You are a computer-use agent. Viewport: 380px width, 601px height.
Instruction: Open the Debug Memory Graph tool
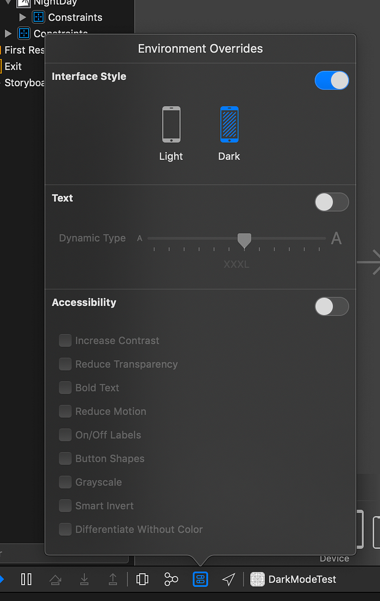click(170, 579)
